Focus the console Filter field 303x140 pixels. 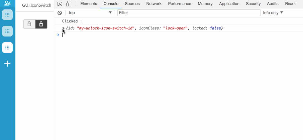point(189,13)
